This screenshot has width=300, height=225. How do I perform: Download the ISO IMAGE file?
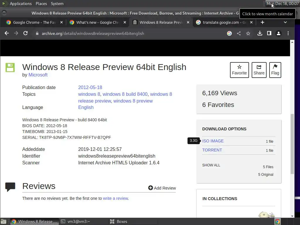point(213,141)
